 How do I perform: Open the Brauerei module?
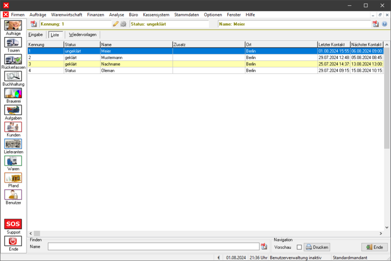pos(13,93)
